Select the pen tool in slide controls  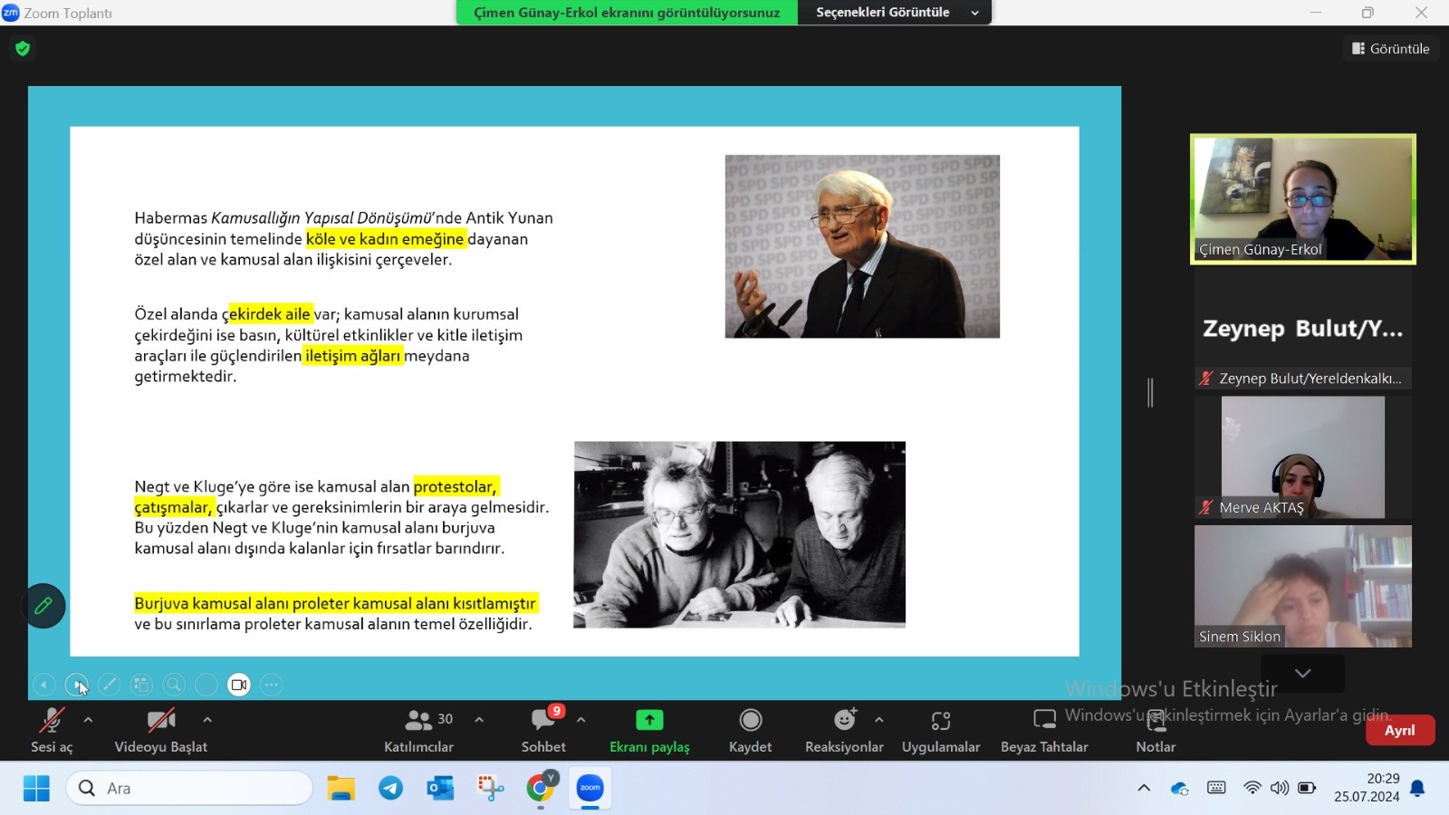[109, 685]
